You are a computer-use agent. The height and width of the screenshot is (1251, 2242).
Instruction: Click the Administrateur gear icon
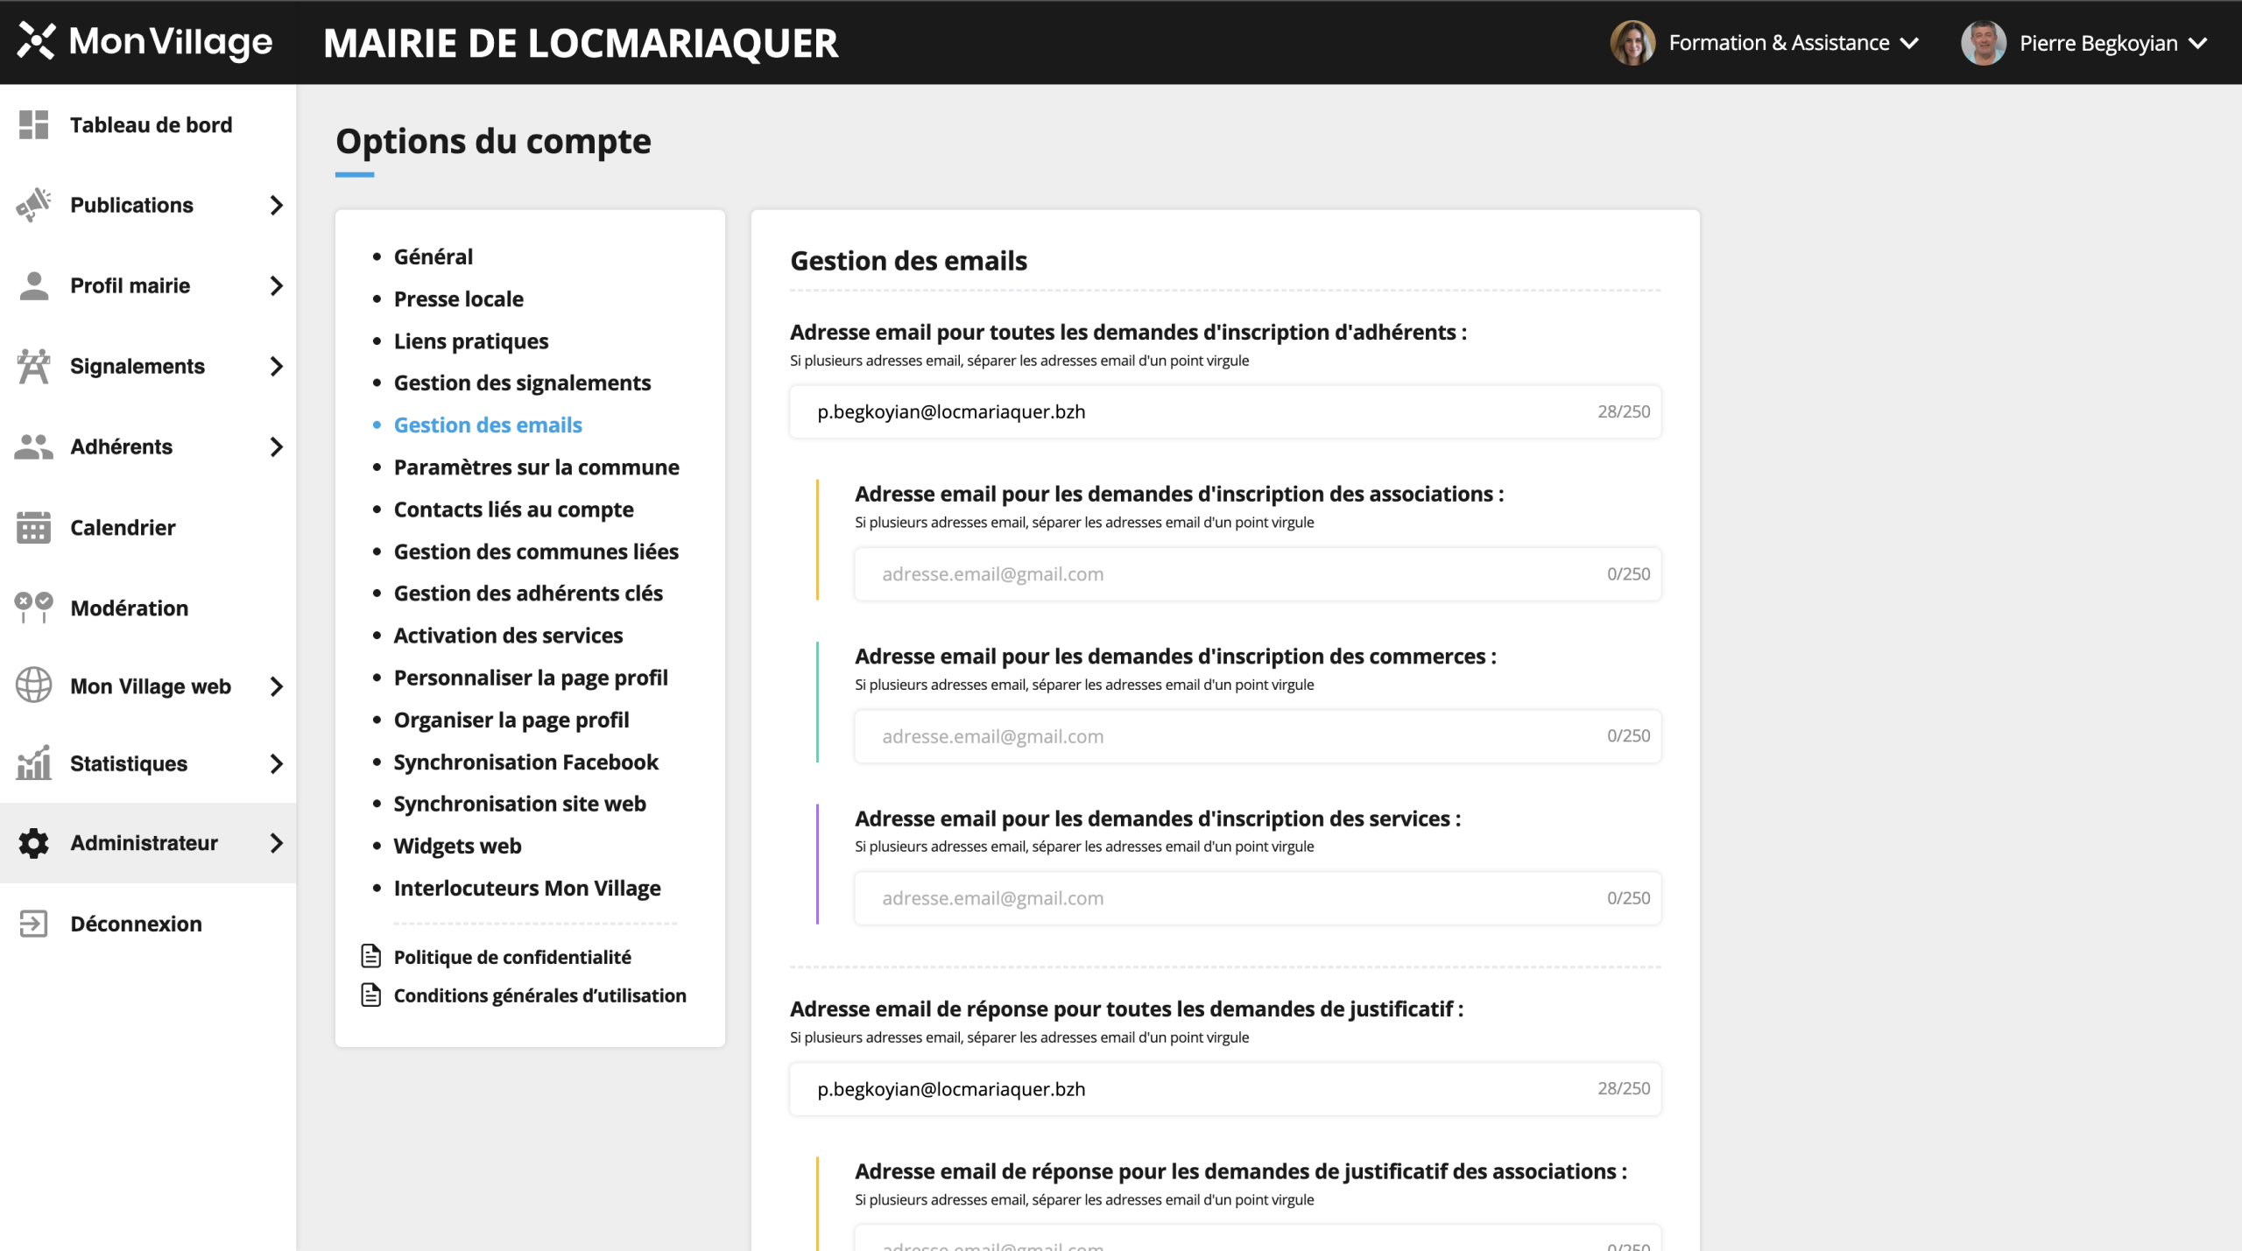(33, 843)
